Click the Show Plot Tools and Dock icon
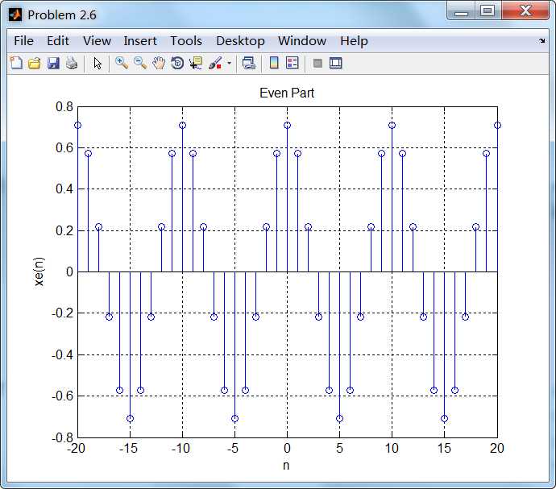 [x=335, y=64]
